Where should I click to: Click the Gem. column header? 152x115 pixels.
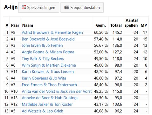[101, 25]
